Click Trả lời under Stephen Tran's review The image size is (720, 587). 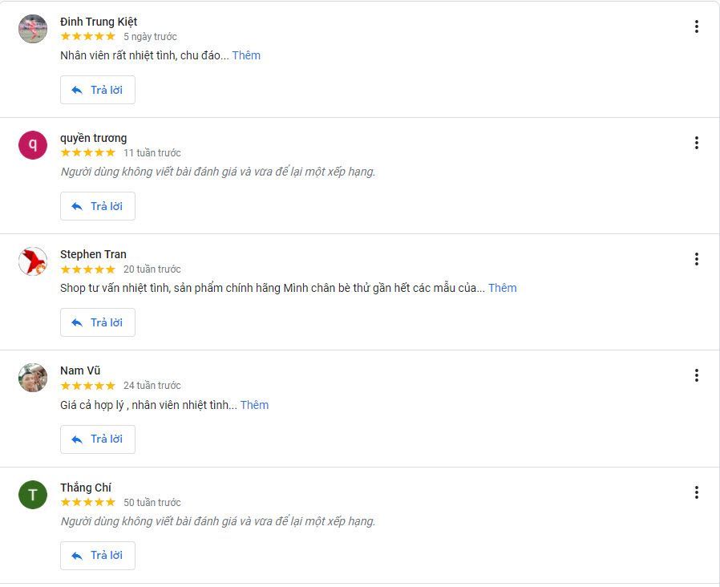tap(98, 322)
